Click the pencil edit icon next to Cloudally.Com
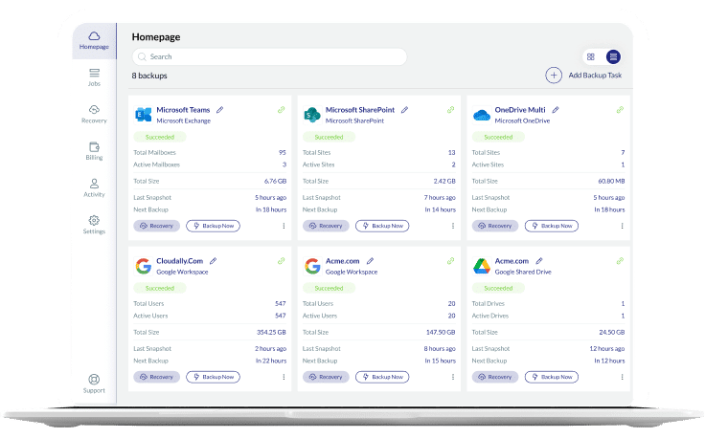705x438 pixels. click(x=214, y=260)
